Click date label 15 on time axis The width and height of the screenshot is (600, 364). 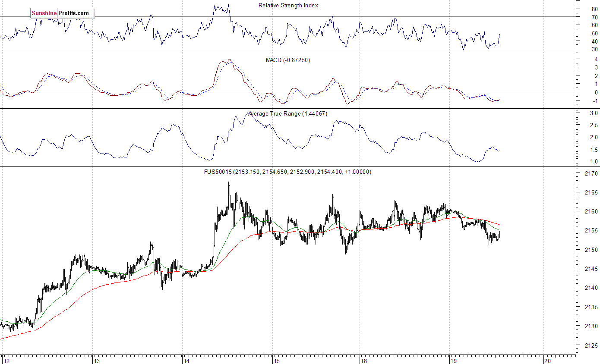coord(277,361)
